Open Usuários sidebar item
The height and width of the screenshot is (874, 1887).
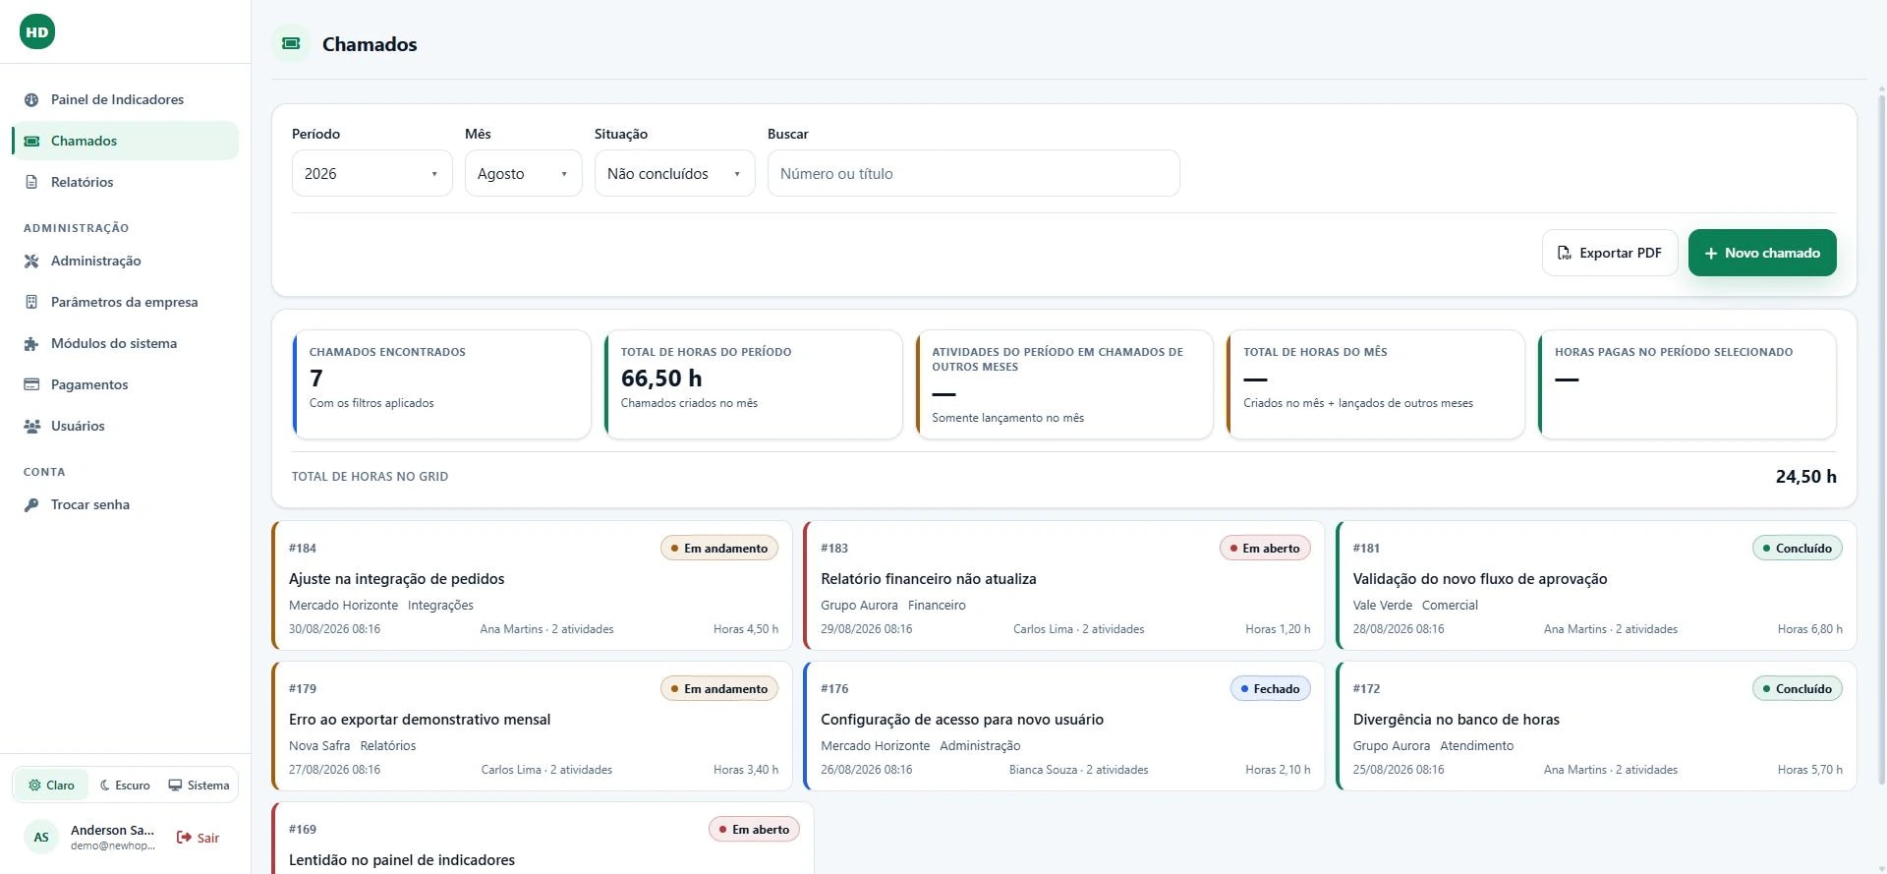125,426
